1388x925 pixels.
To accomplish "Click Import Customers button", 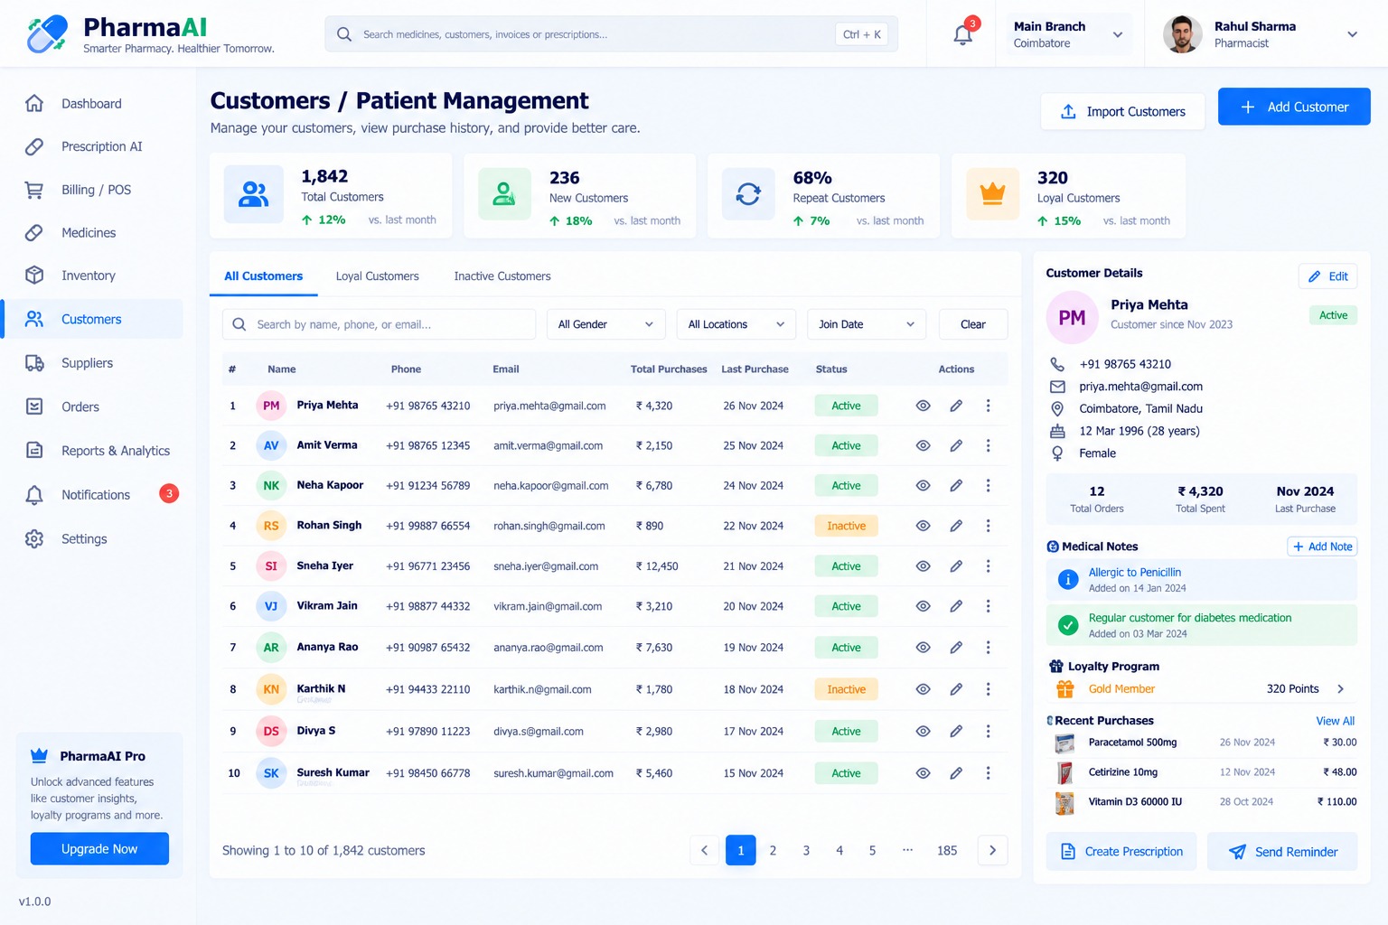I will click(x=1122, y=111).
